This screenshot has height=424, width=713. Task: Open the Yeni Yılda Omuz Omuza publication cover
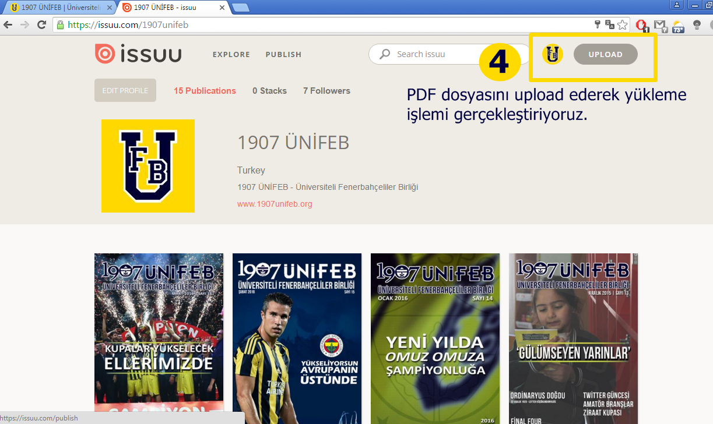tap(435, 338)
